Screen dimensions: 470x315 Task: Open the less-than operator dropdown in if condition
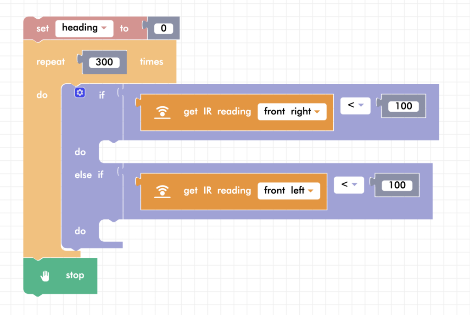[x=355, y=106]
